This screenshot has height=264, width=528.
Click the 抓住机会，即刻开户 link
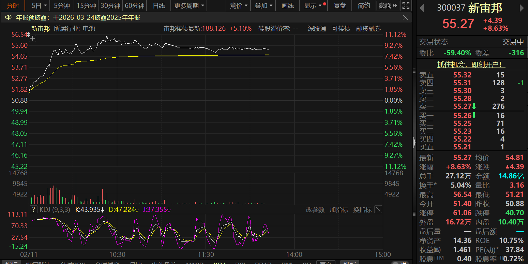[471, 64]
